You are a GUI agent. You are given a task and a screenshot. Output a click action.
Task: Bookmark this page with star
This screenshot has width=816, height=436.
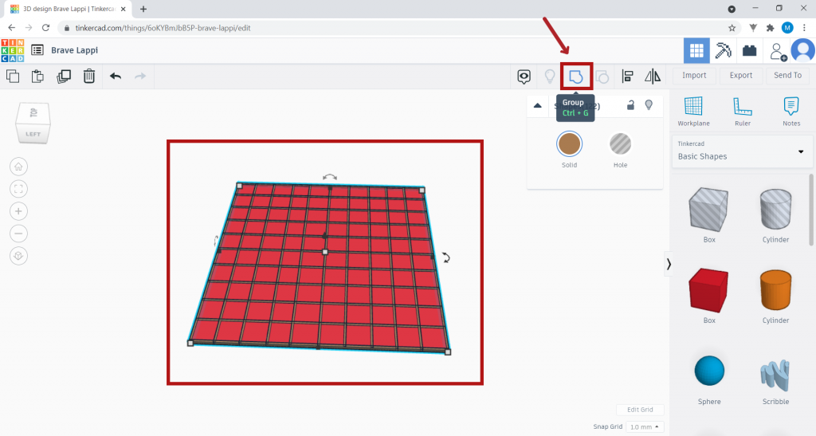[x=732, y=28]
